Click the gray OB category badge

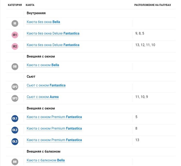[x=15, y=67]
